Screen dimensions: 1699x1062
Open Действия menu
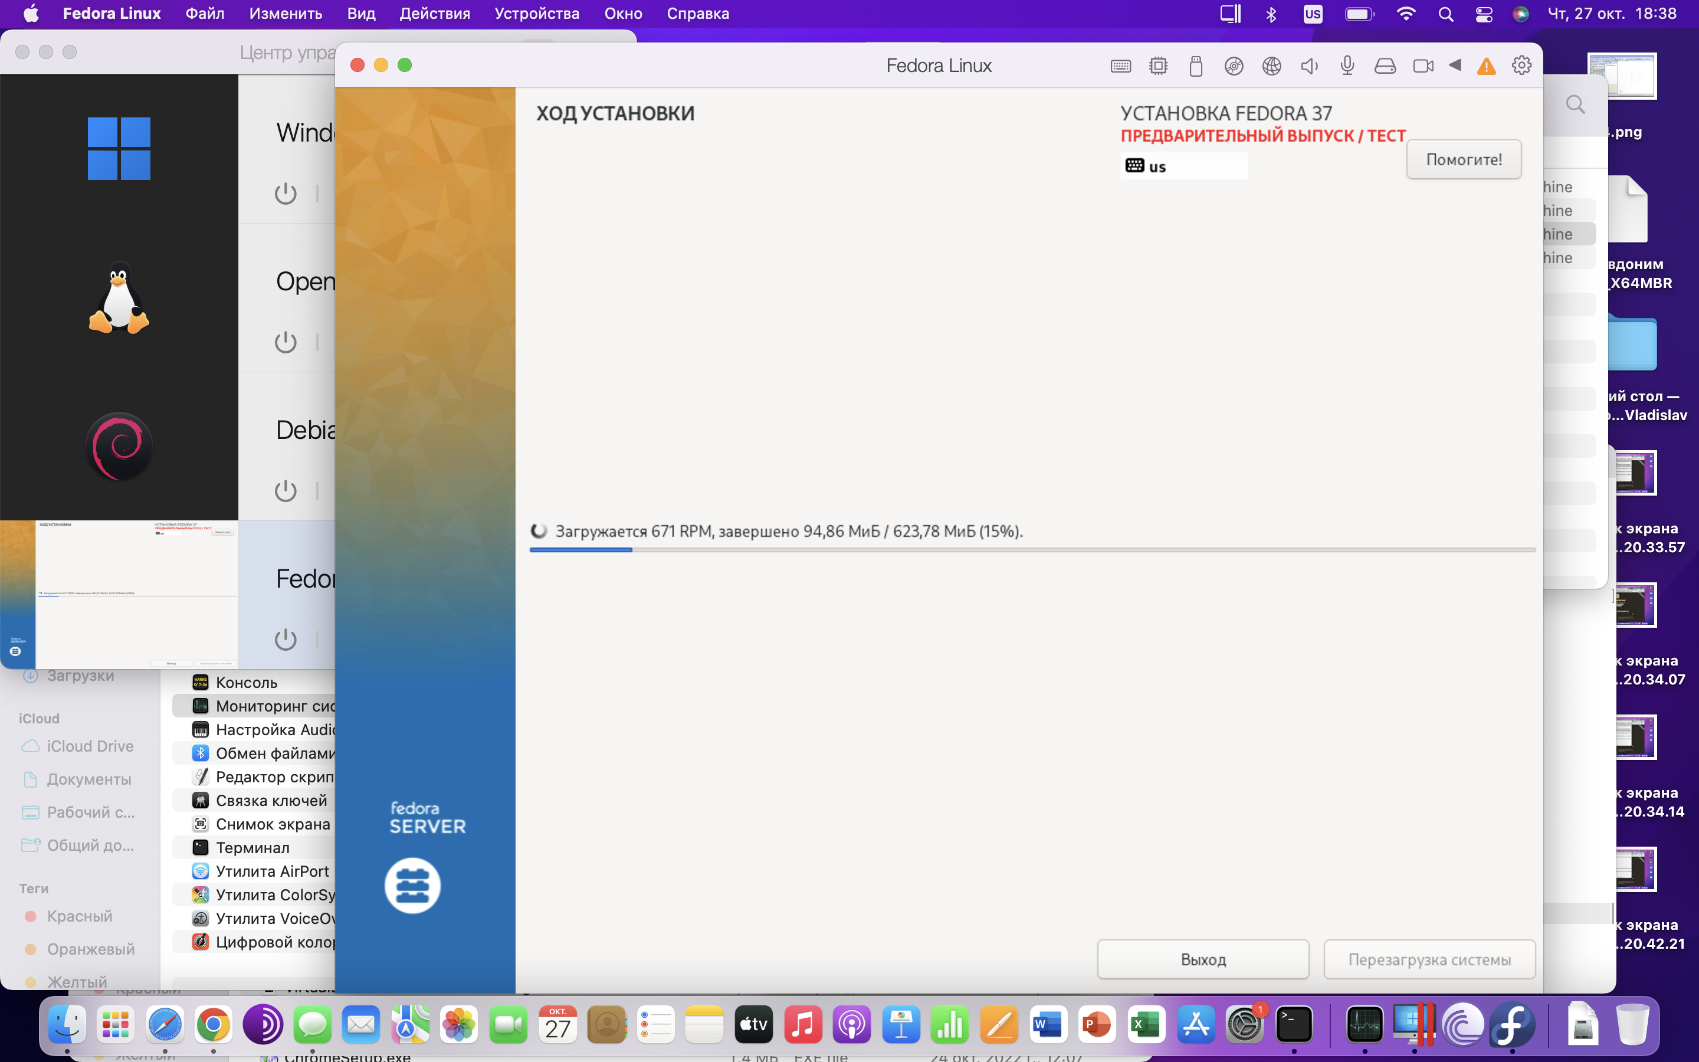(x=435, y=14)
